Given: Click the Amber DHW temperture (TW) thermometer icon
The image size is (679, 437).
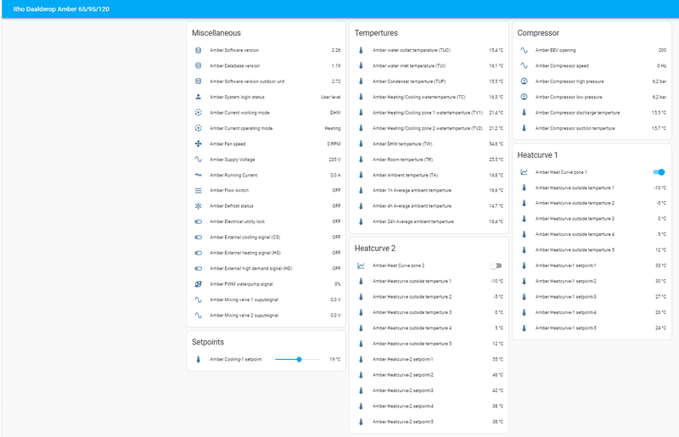Looking at the screenshot, I should pos(362,143).
